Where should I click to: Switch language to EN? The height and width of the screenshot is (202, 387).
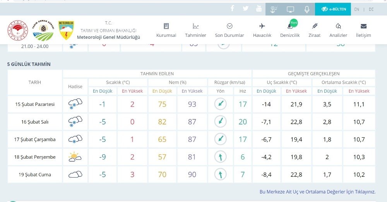(356, 9)
